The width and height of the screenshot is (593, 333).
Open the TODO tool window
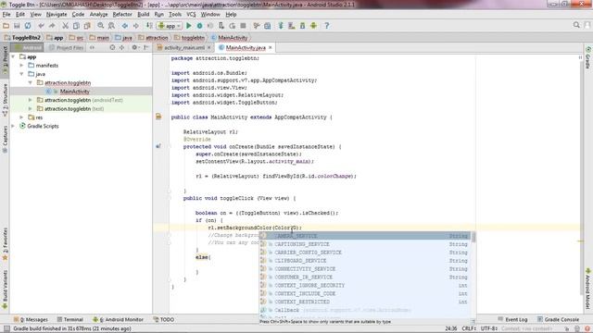point(164,319)
